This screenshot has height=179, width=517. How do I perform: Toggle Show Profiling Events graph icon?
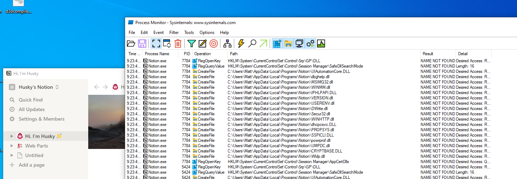click(x=321, y=44)
